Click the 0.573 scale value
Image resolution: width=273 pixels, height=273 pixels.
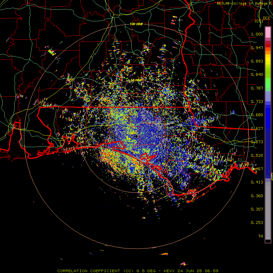[257, 142]
